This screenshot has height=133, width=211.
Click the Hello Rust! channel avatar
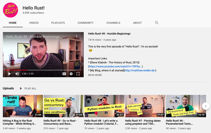point(11,10)
